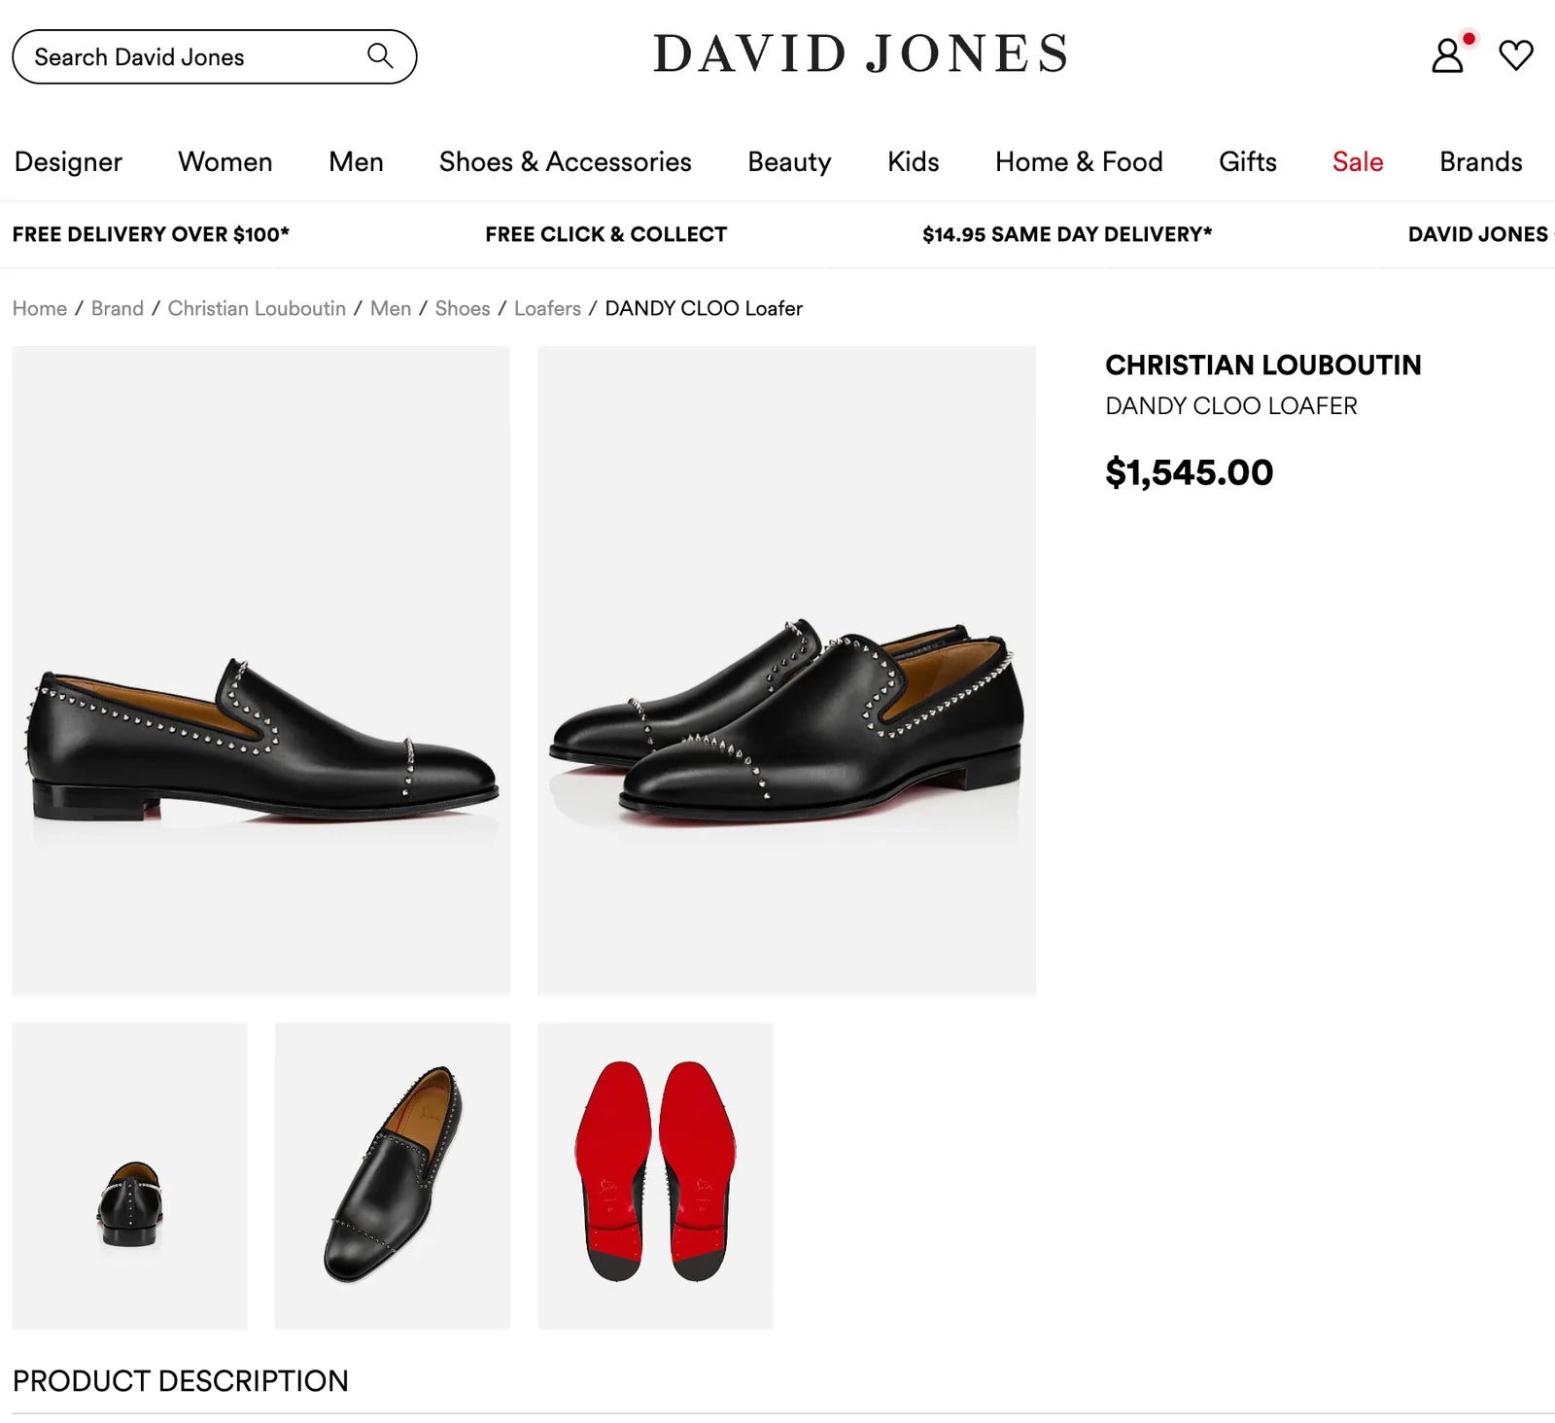1555x1423 pixels.
Task: Click the Christian Louboutin breadcrumb link
Action: (x=257, y=308)
